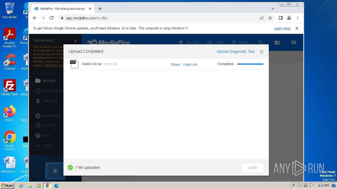Click the share page icon in address bar
Screen dimensions: 337x189
click(262, 18)
